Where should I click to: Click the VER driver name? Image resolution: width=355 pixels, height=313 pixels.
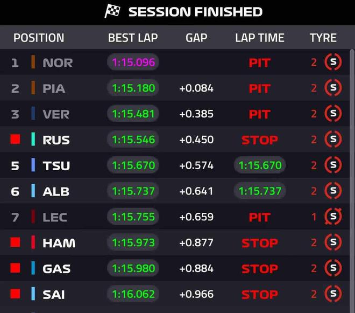click(x=56, y=114)
